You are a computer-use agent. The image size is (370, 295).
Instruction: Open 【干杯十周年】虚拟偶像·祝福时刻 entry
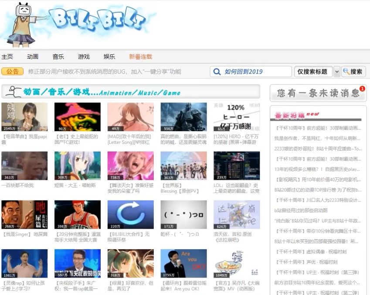[x=311, y=252]
